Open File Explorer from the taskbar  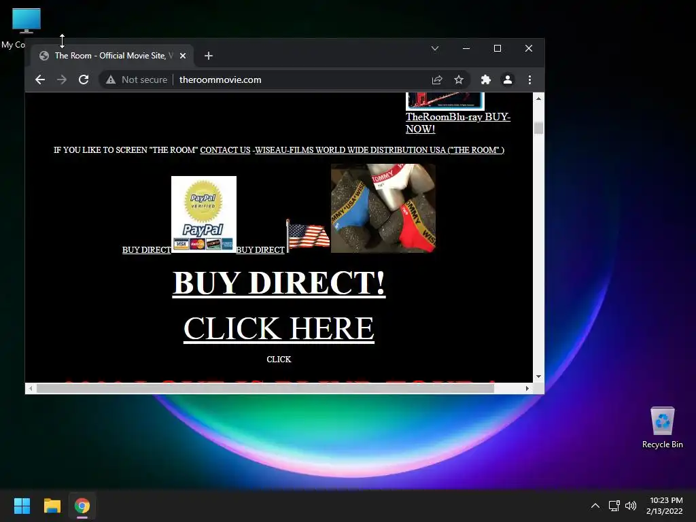[52, 506]
